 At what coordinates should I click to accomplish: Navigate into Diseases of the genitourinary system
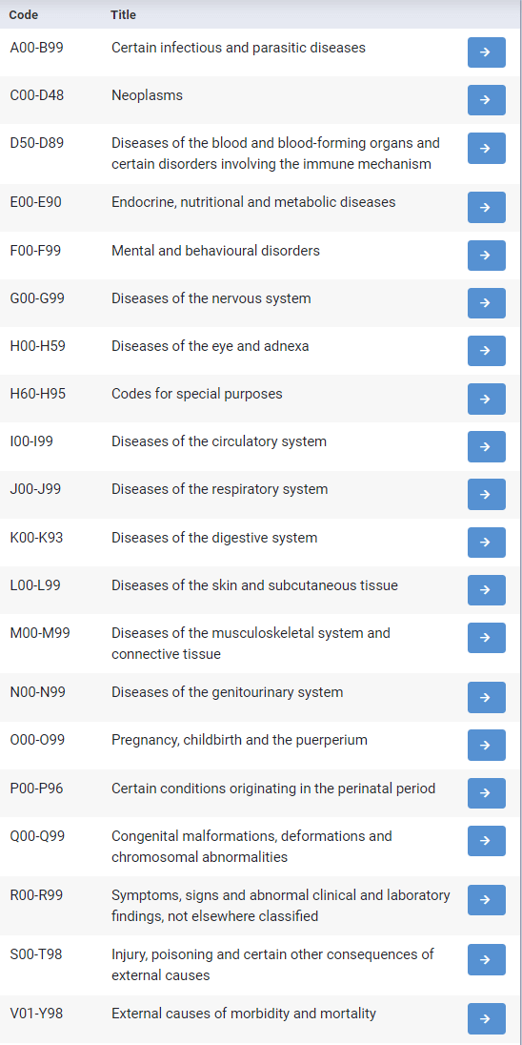(x=486, y=697)
